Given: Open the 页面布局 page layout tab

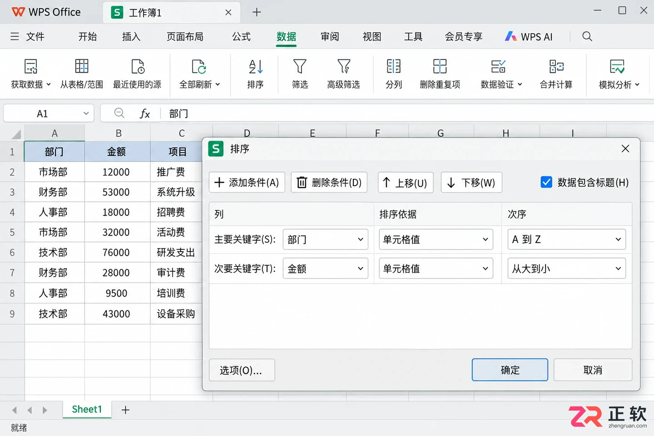Looking at the screenshot, I should (185, 37).
